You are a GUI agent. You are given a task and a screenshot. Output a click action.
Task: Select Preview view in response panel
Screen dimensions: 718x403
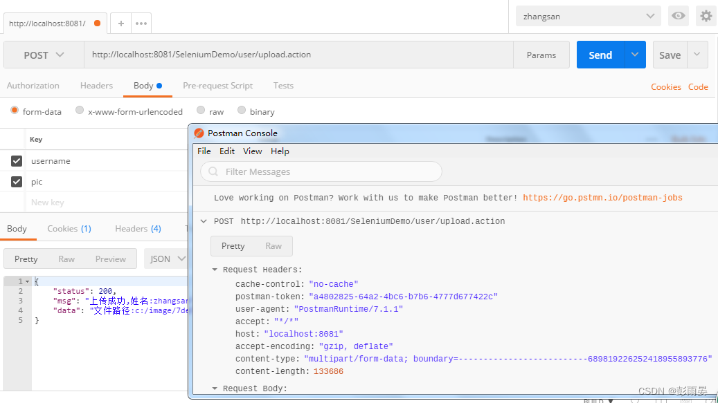[x=110, y=259]
